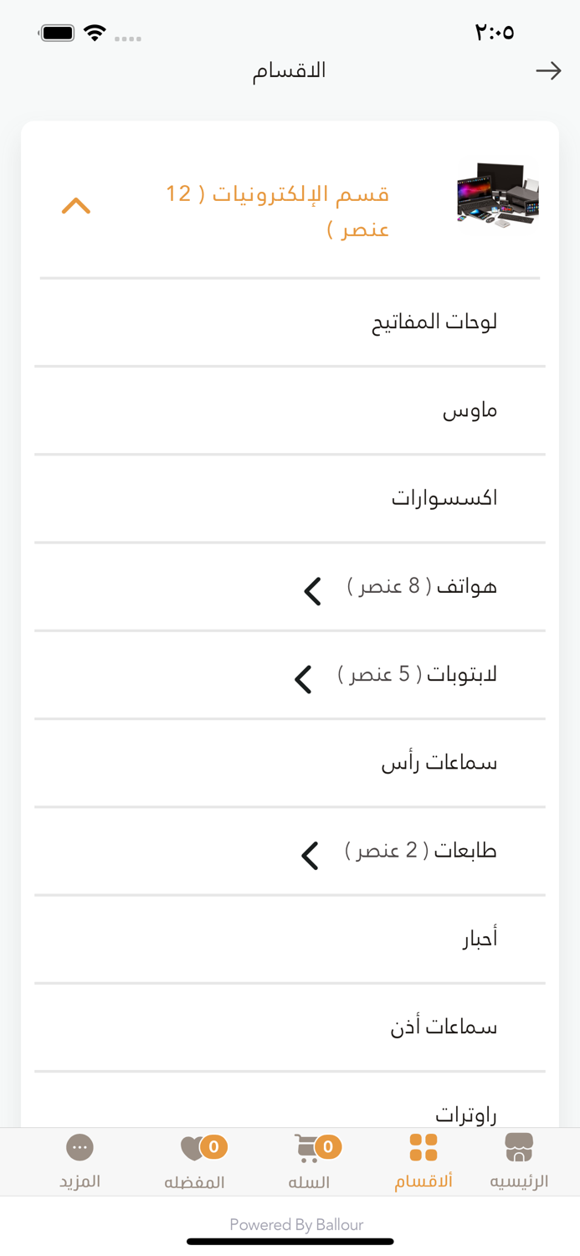Open the more options المزيد icon
Image resolution: width=580 pixels, height=1256 pixels.
(x=80, y=1149)
